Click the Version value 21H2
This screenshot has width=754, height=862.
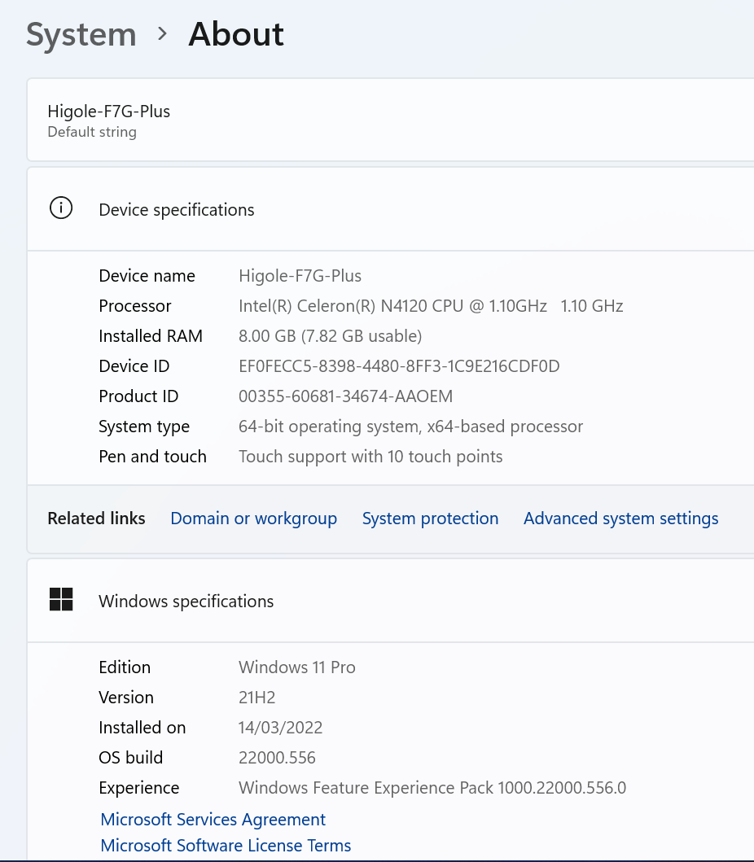(x=256, y=698)
